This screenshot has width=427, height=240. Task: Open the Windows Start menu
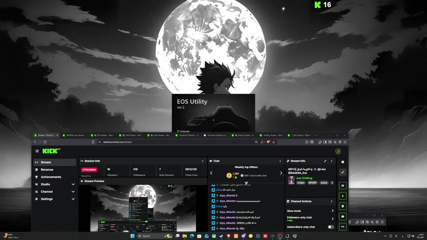pyautogui.click(x=132, y=236)
